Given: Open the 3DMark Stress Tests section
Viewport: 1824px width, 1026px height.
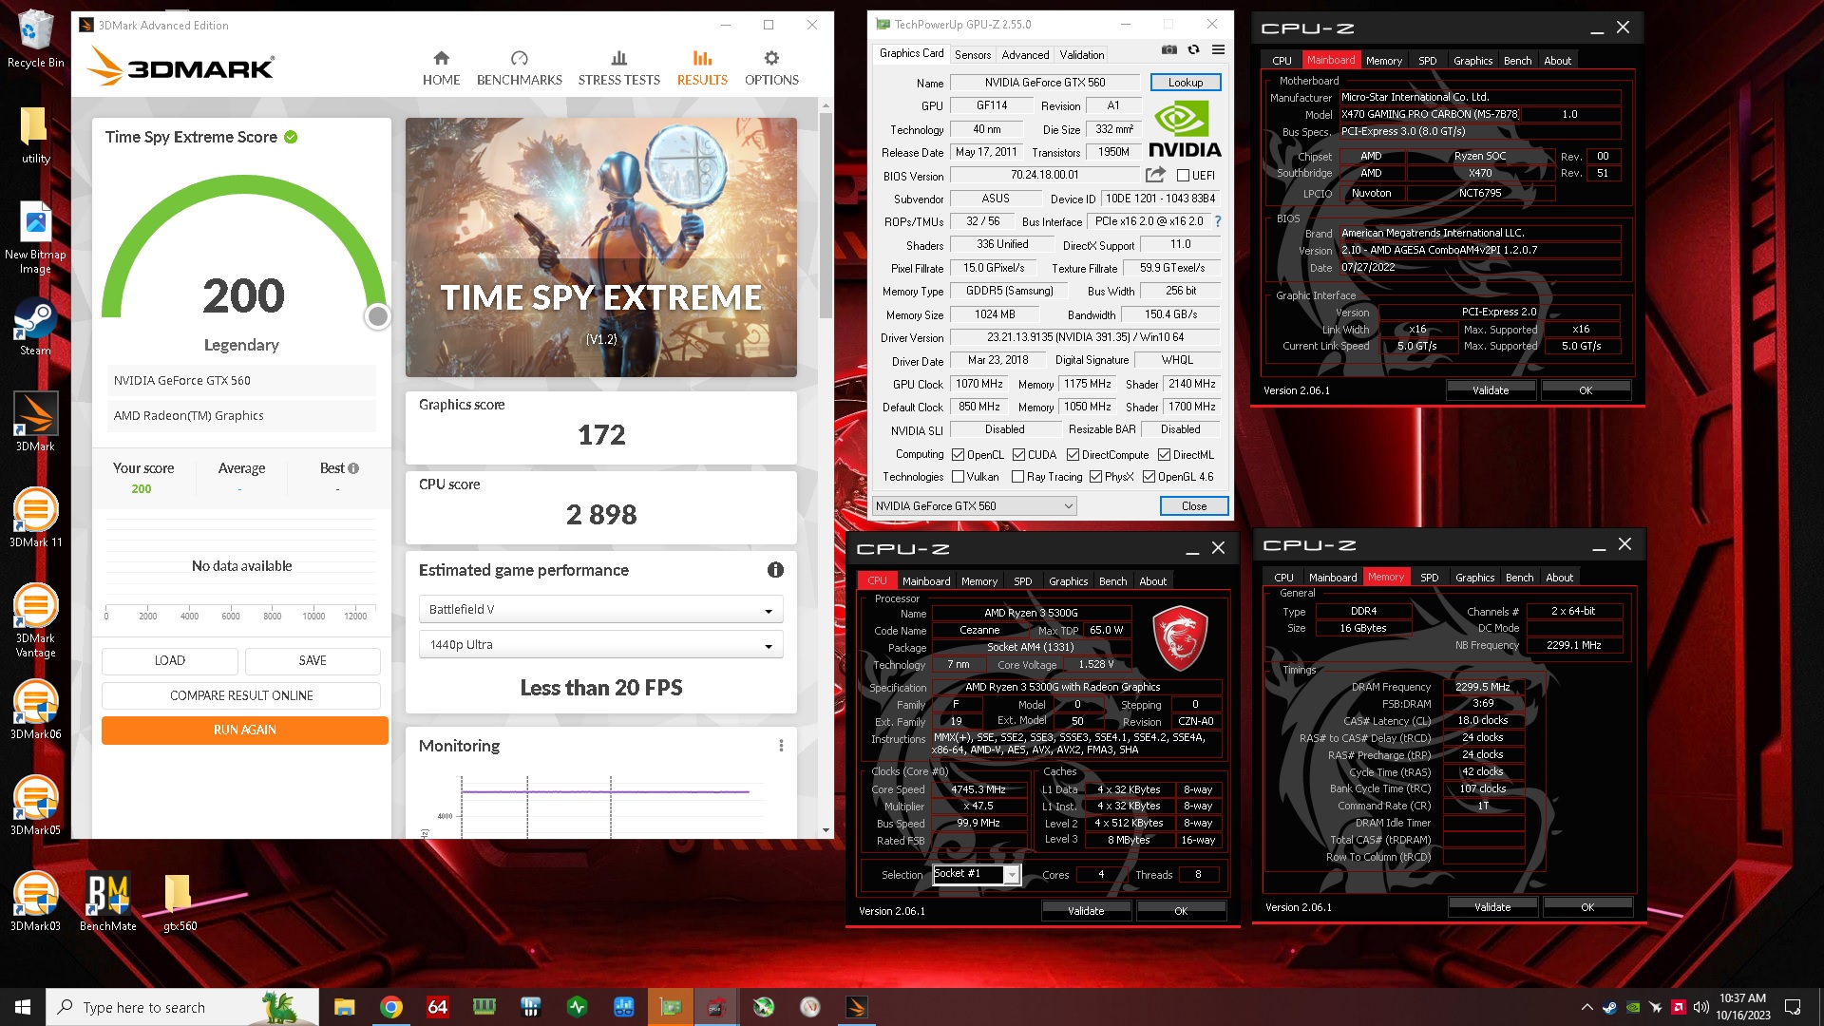Looking at the screenshot, I should (618, 68).
